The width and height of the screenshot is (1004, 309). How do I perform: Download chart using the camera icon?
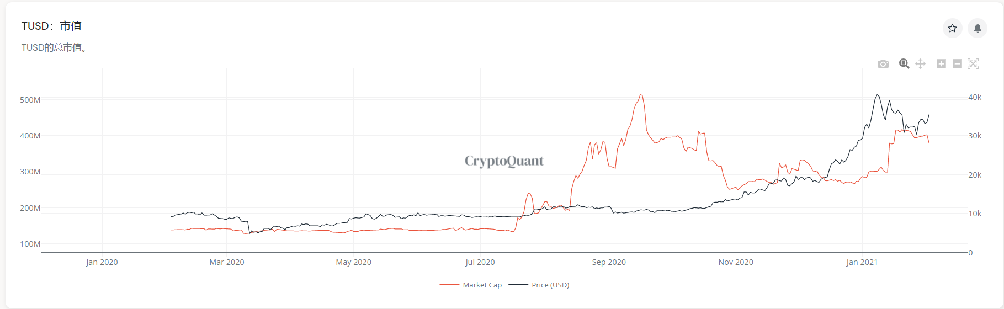tap(883, 64)
